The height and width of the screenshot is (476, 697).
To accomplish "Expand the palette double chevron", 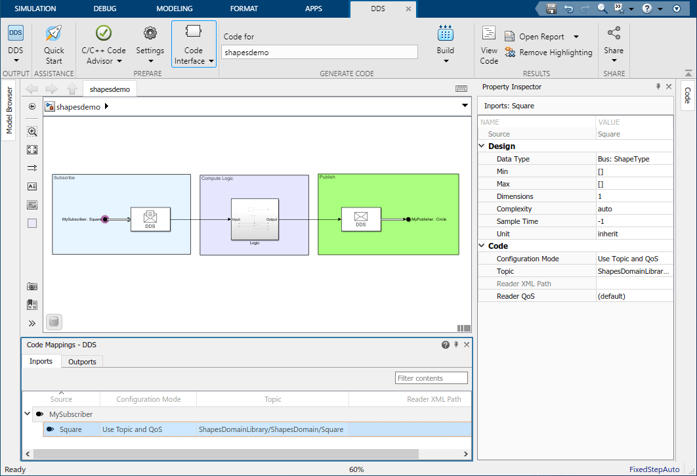I will coord(32,324).
